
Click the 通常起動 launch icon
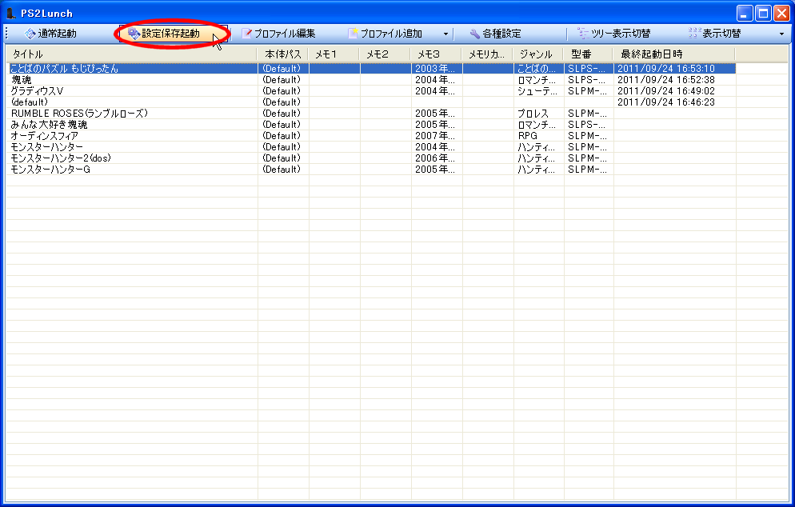coord(30,34)
